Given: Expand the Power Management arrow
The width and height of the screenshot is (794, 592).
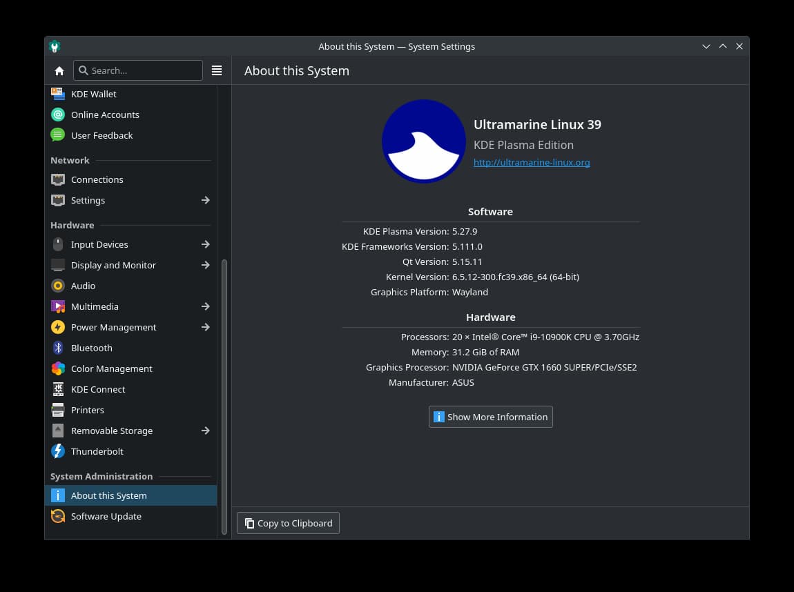Looking at the screenshot, I should (x=205, y=327).
